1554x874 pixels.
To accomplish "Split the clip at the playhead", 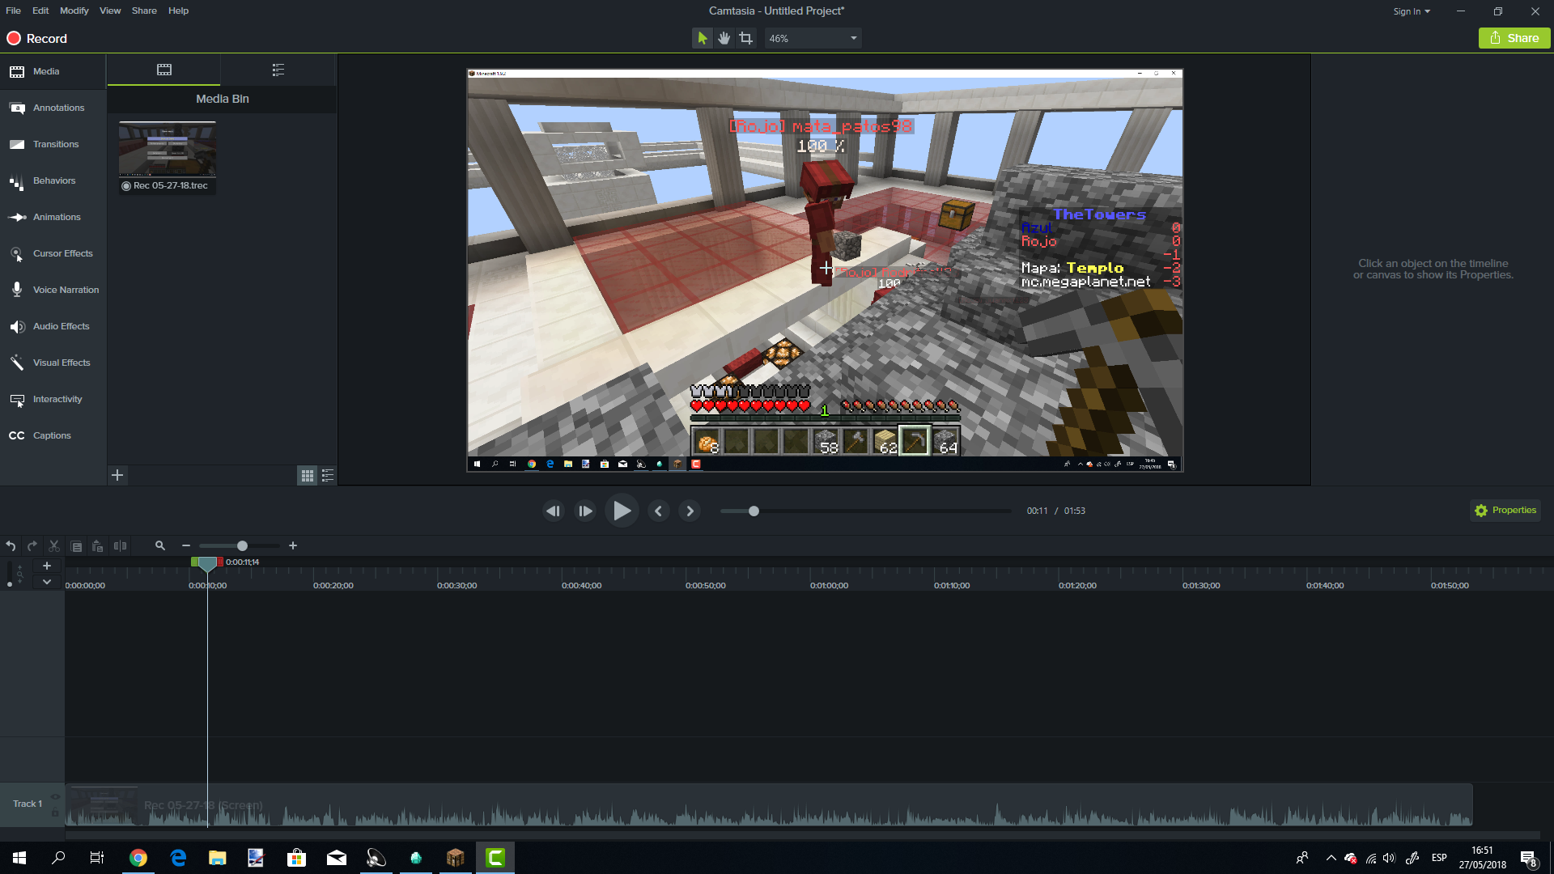I will click(x=120, y=546).
